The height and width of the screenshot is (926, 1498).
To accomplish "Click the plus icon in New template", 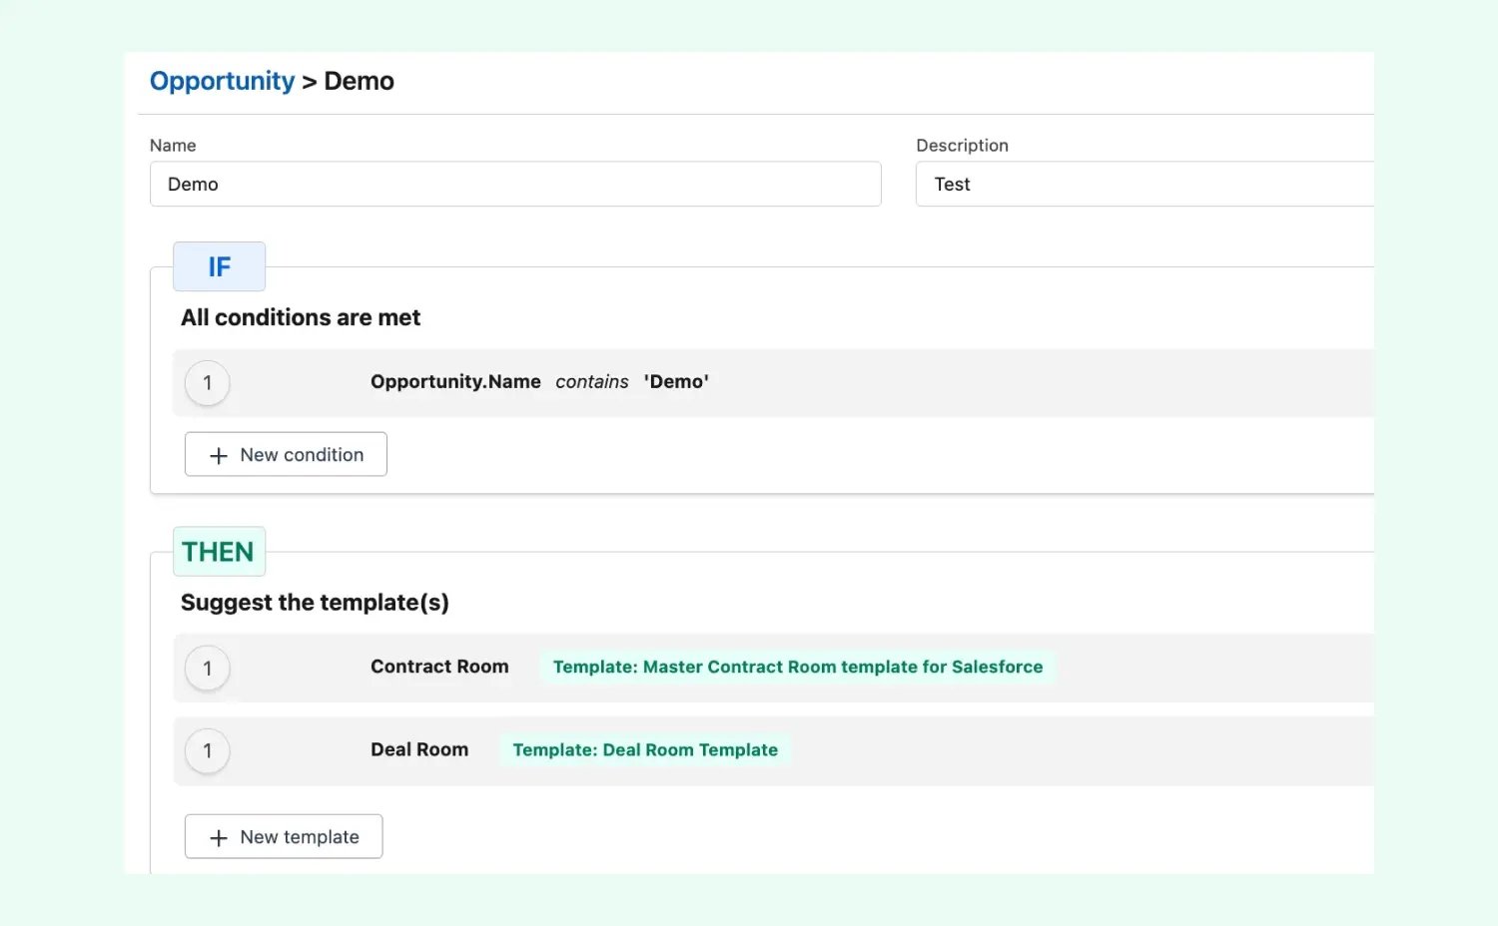I will [219, 837].
